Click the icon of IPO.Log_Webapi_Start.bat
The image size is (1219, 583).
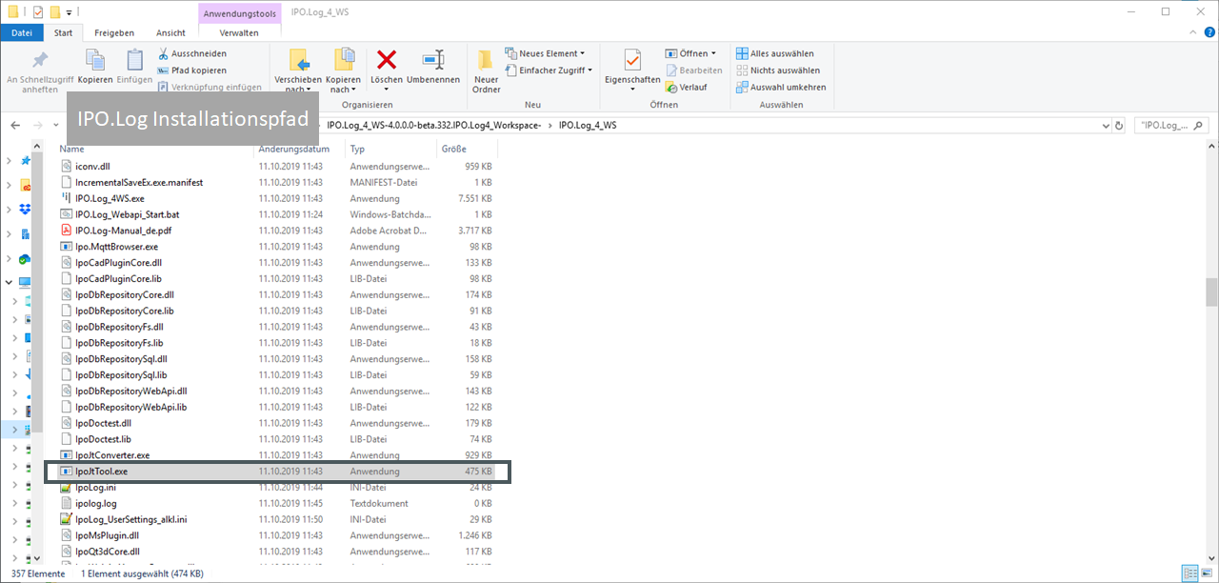coord(67,214)
